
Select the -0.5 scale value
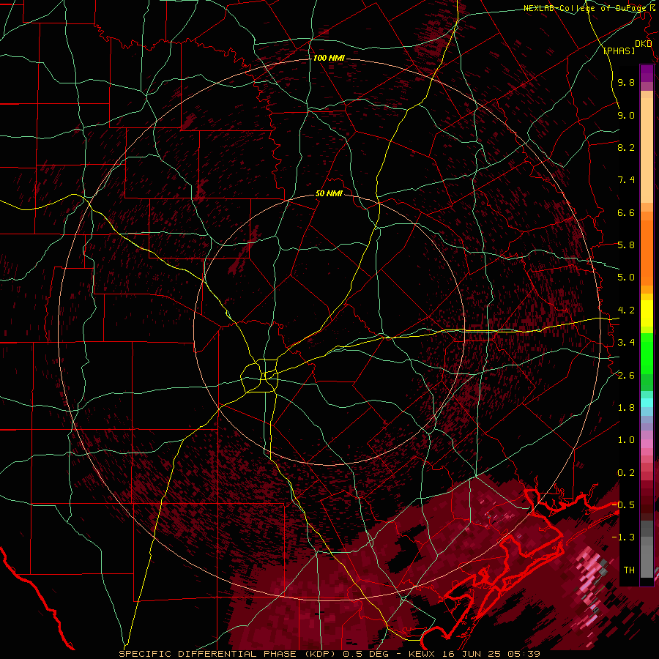point(623,505)
